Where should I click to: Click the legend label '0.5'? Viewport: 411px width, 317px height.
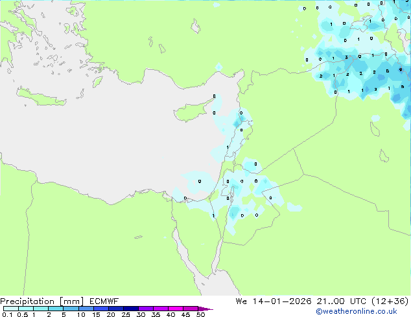point(23,314)
